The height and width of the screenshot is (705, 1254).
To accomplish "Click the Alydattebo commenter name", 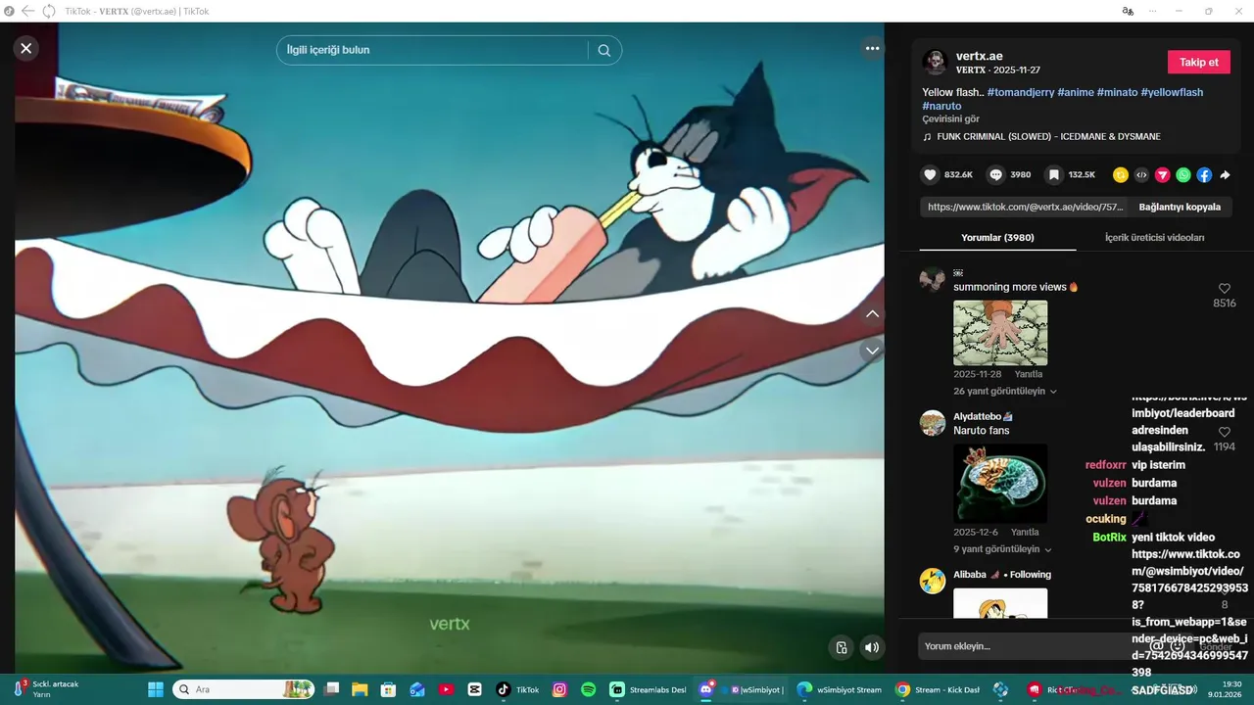I will [x=978, y=416].
